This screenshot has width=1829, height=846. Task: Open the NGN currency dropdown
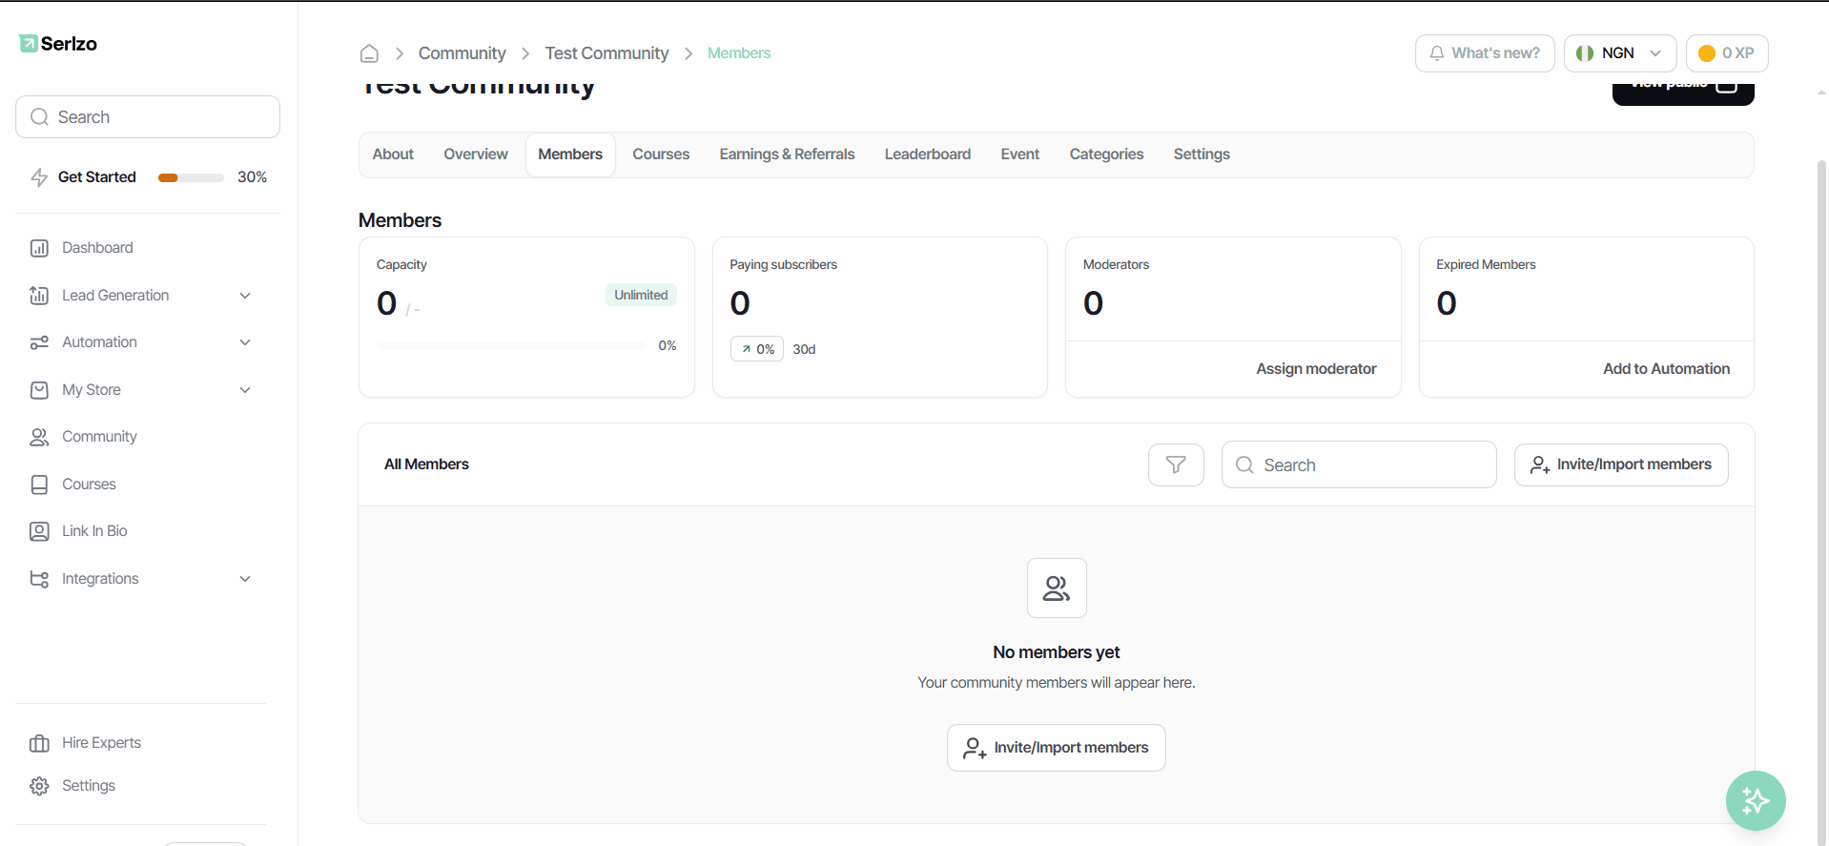1620,53
